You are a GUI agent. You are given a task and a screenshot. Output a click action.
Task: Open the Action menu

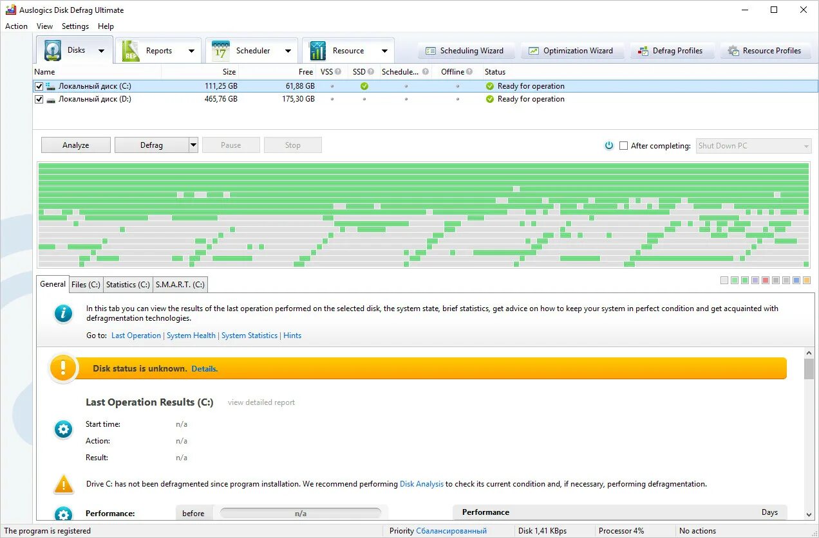click(x=16, y=26)
